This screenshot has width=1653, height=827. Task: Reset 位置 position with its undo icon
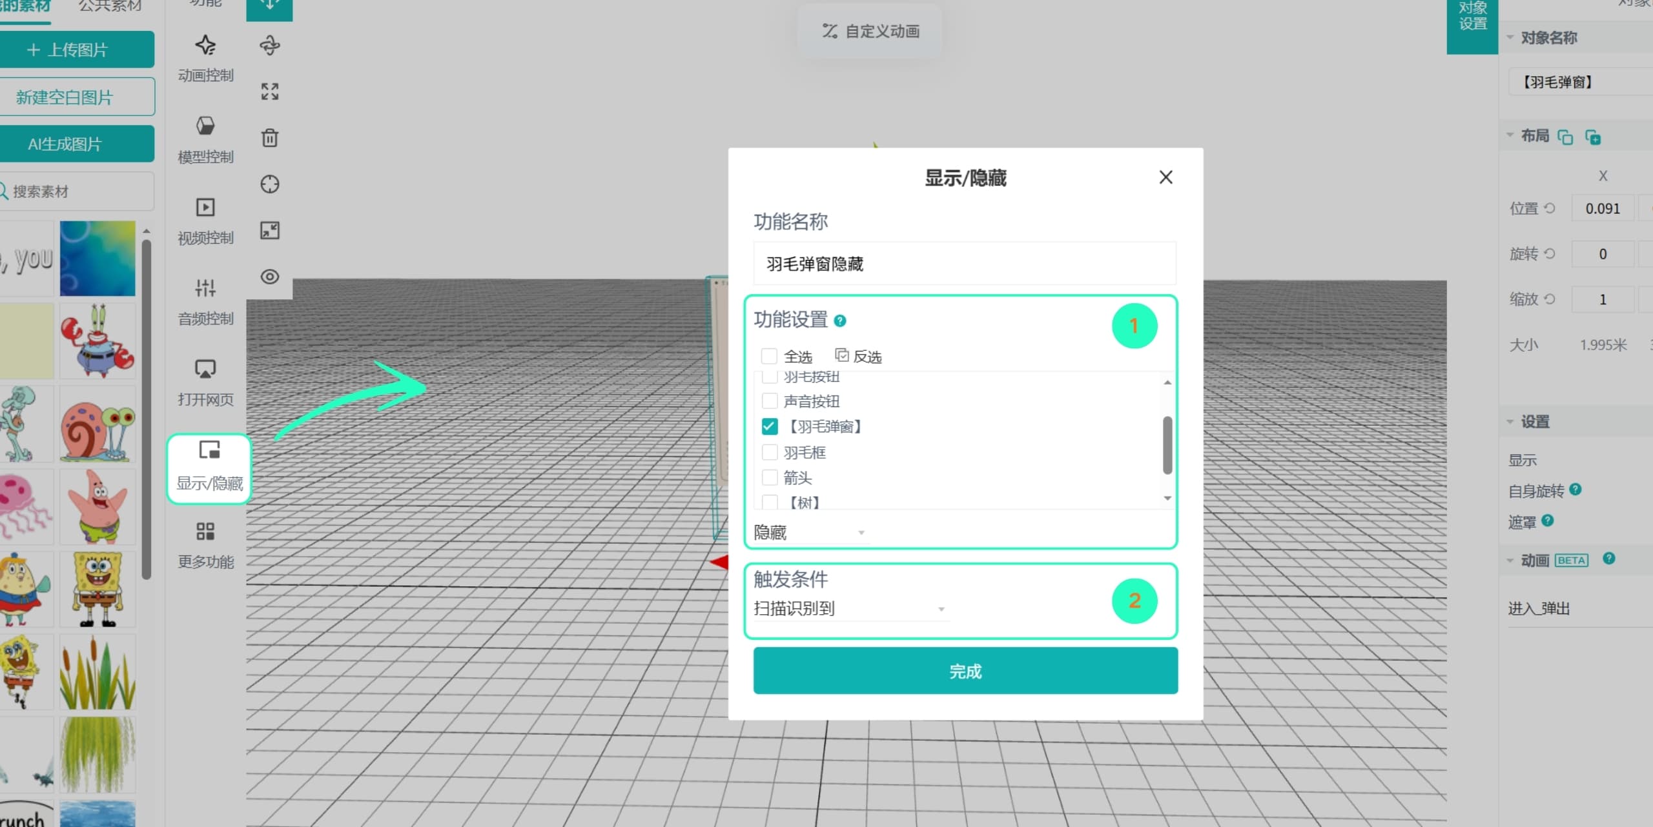pyautogui.click(x=1550, y=208)
